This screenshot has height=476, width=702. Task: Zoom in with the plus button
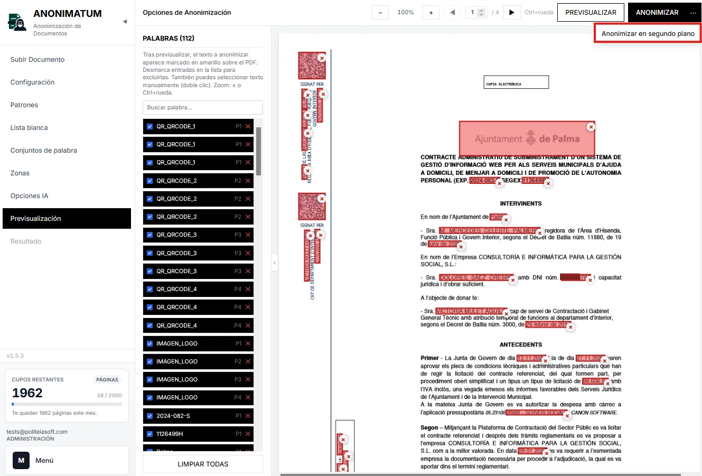coord(431,13)
